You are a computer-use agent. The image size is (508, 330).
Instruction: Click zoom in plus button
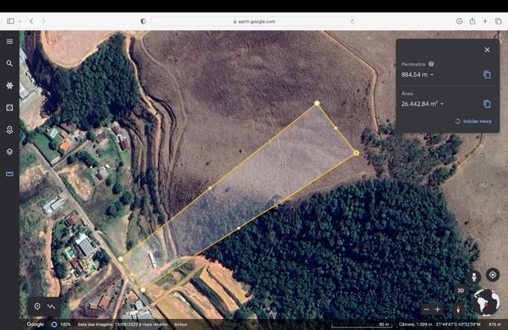tap(437, 309)
